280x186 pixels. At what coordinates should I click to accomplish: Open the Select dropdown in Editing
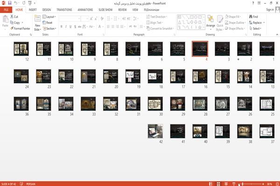pyautogui.click(x=255, y=28)
